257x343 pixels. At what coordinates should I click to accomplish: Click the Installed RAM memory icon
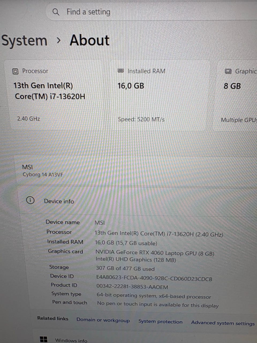click(x=121, y=71)
